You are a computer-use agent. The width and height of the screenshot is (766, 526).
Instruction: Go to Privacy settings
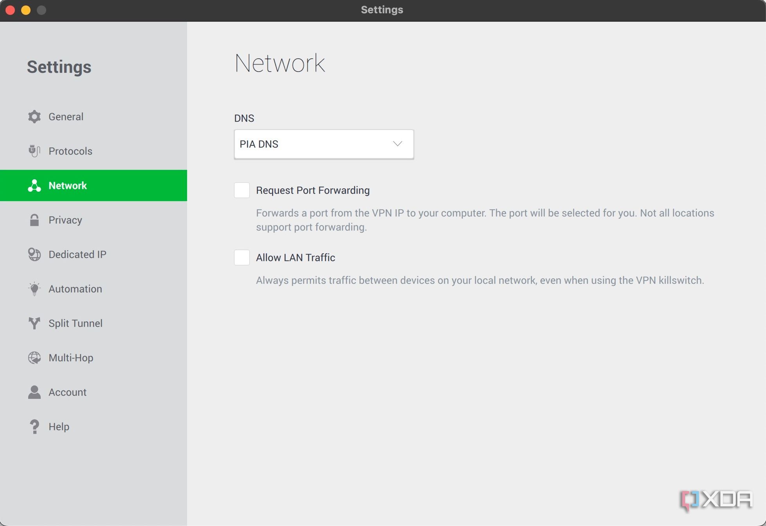[x=94, y=220]
